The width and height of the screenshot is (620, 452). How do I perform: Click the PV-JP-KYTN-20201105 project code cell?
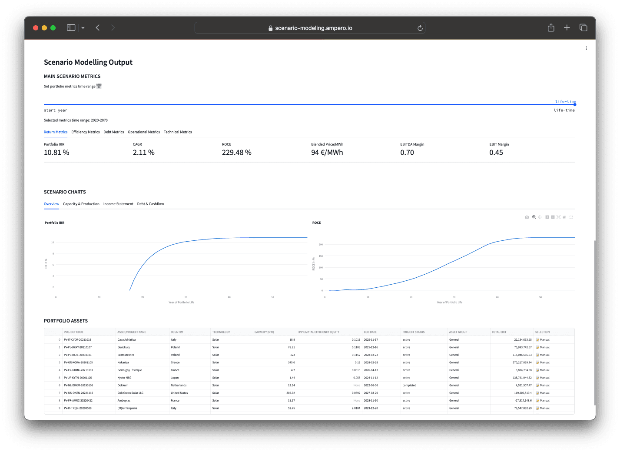[x=90, y=378]
